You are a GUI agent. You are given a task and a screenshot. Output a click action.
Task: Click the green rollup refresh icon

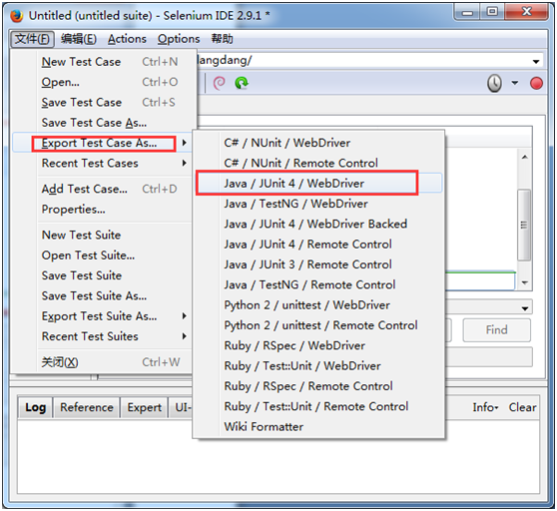[x=242, y=83]
